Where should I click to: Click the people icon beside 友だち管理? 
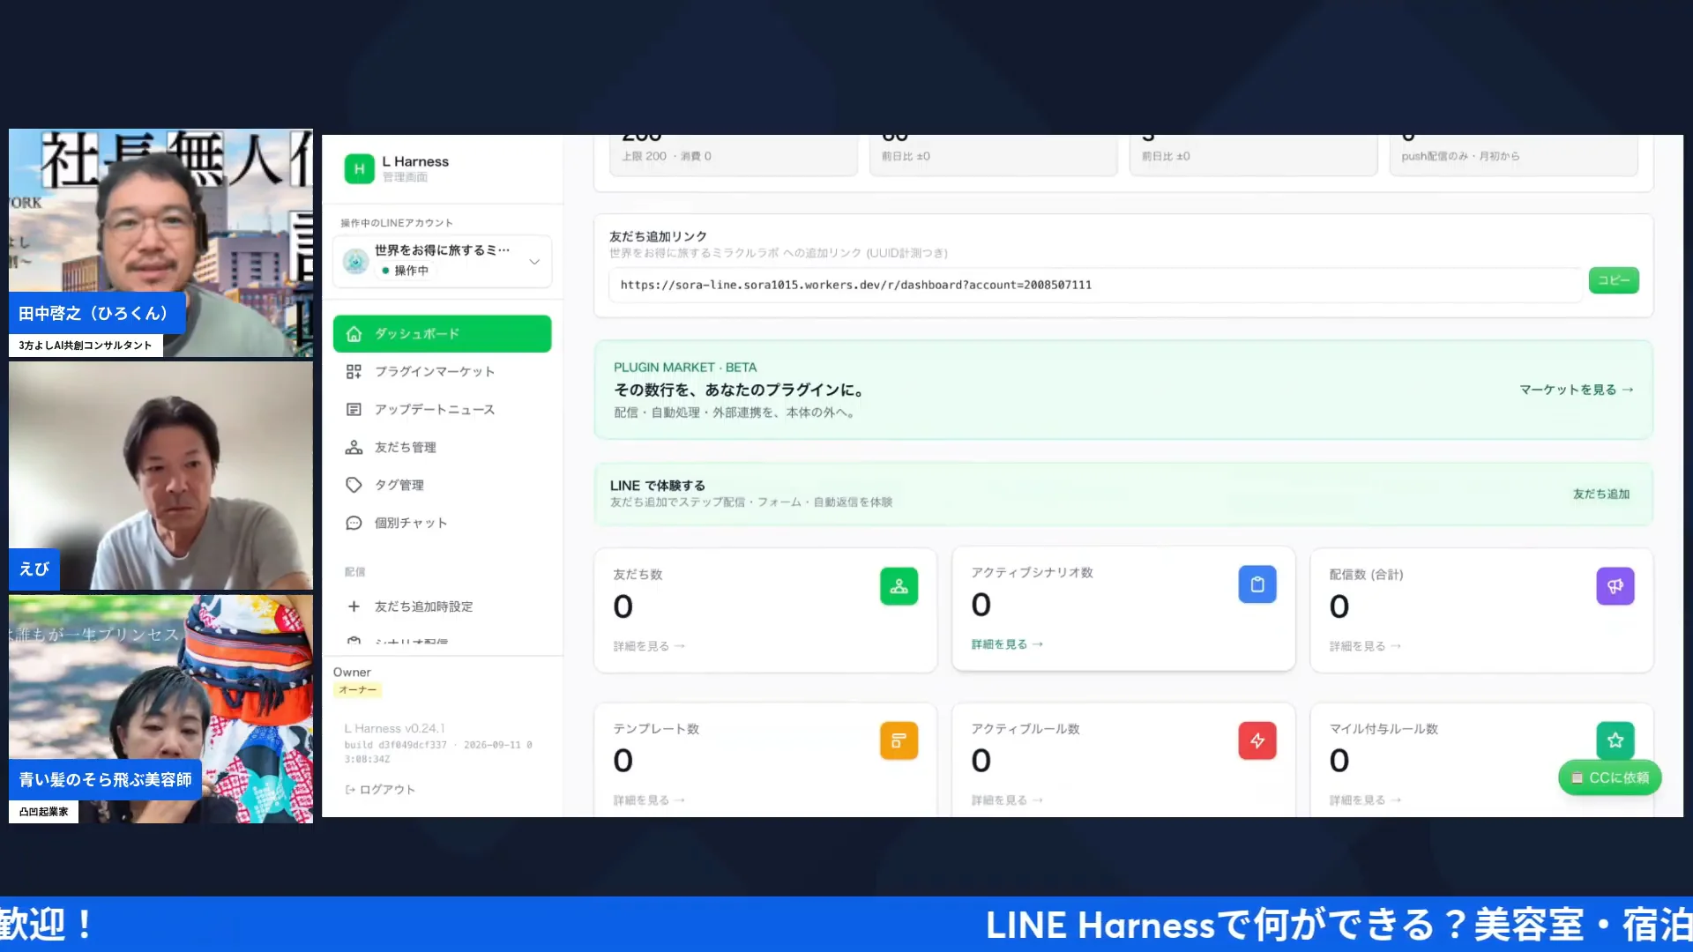coord(354,448)
